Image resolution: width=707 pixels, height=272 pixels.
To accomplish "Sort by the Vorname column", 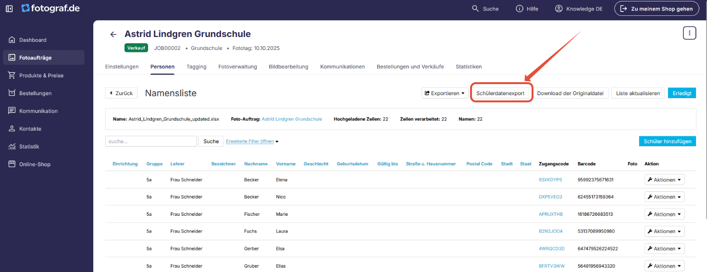I will coord(286,164).
